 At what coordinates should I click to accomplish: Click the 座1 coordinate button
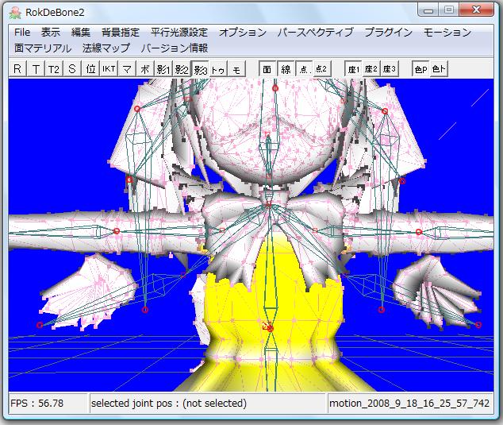(x=353, y=69)
